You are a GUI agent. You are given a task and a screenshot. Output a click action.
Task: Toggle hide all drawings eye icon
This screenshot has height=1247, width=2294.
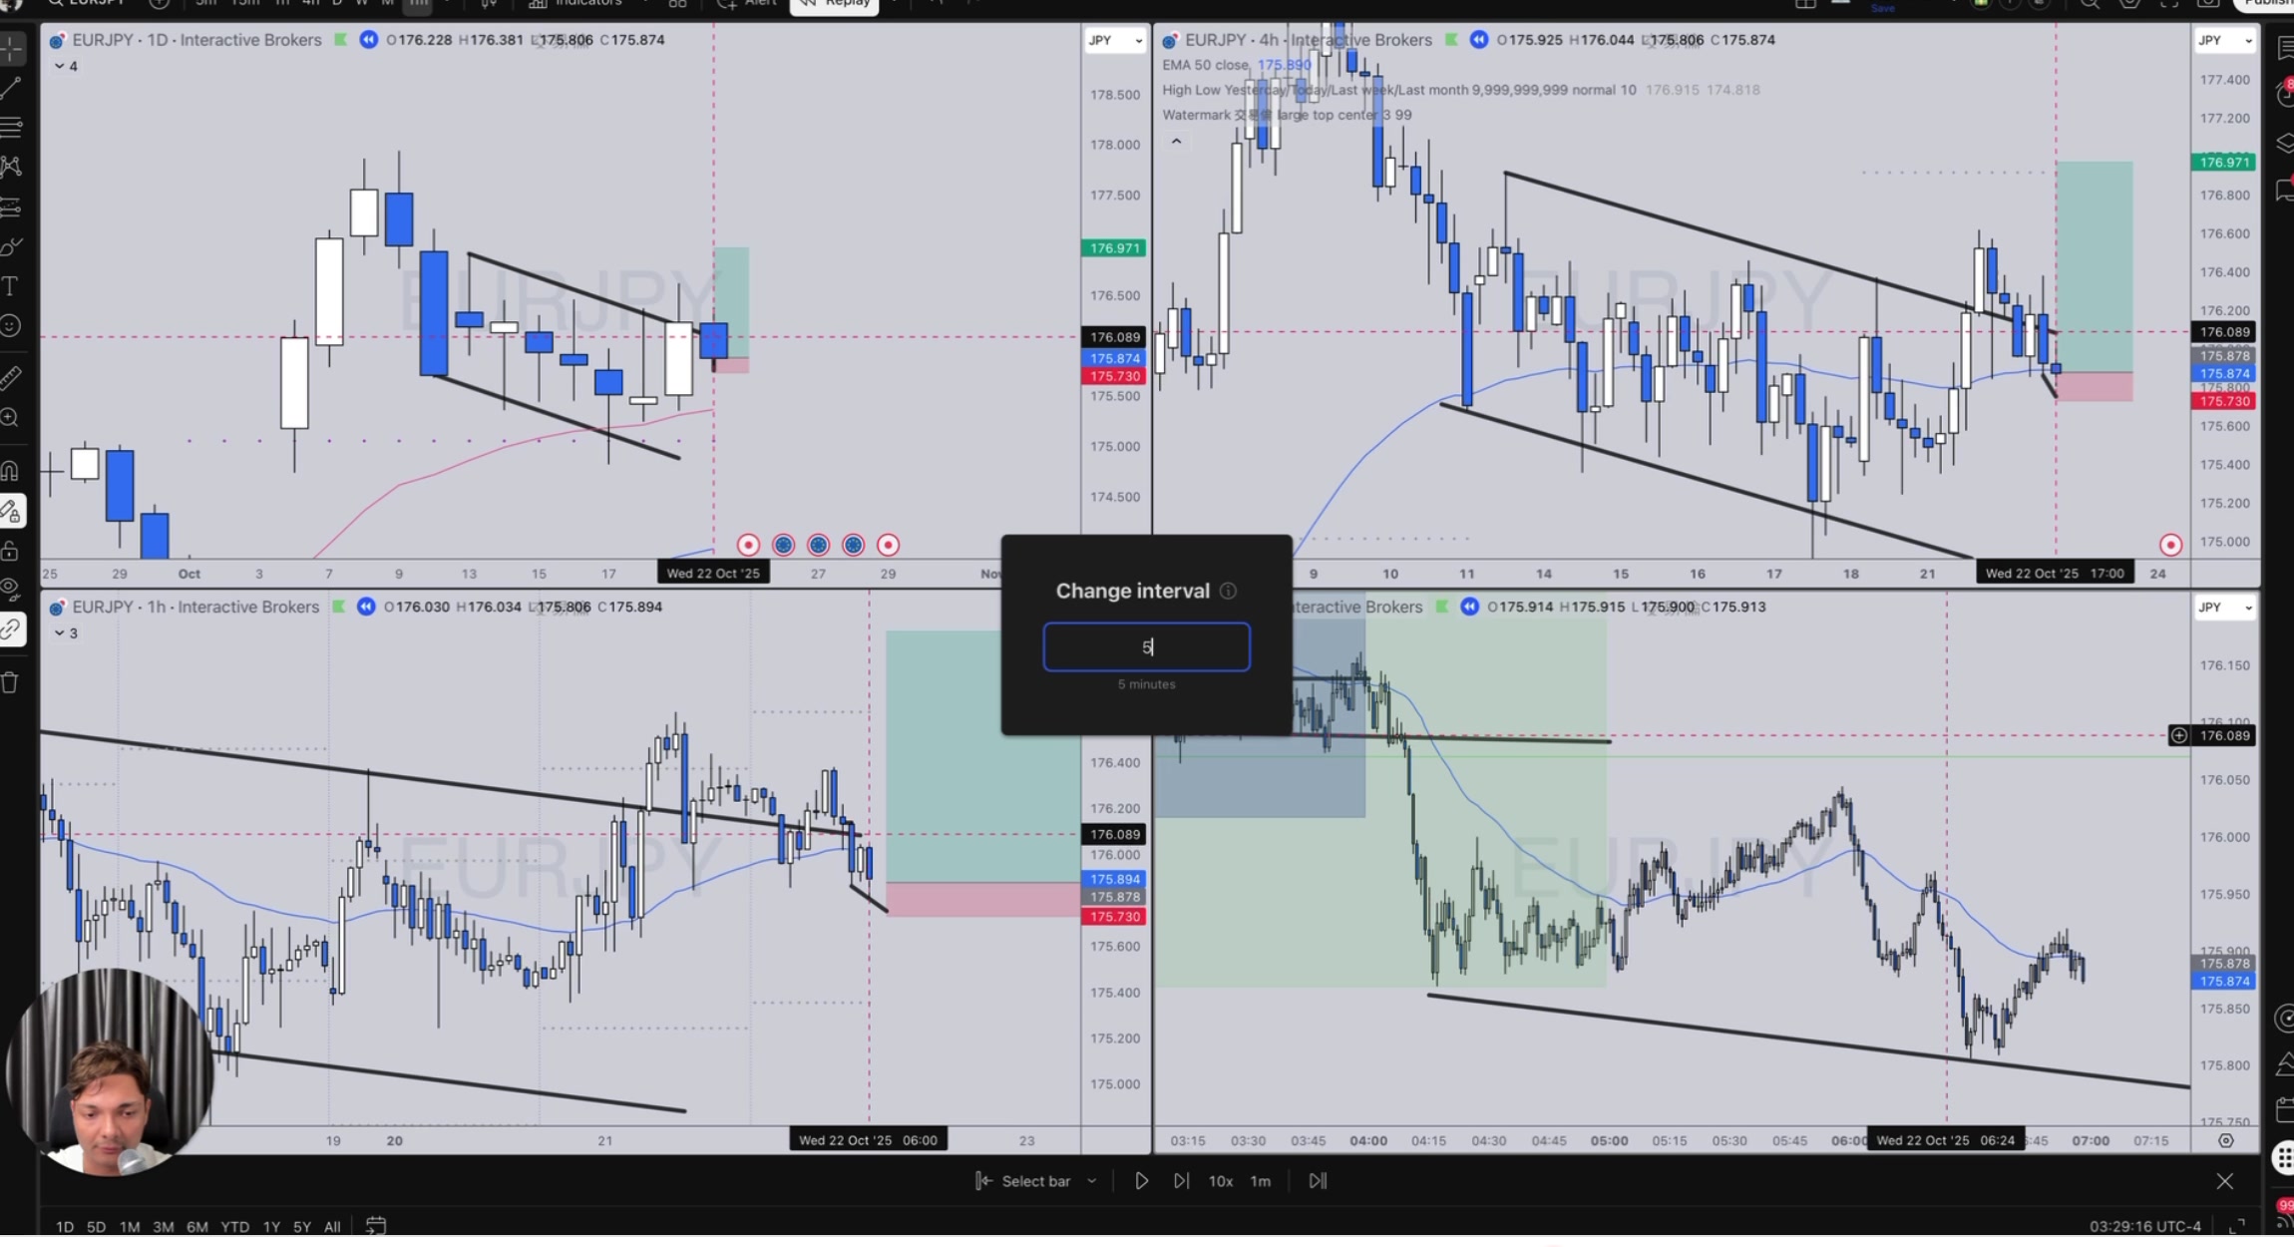point(11,590)
